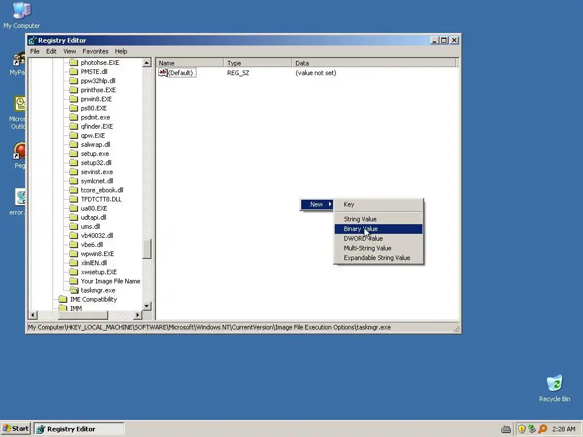Image resolution: width=583 pixels, height=437 pixels.
Task: Select vbe6.dll key in tree
Action: (92, 245)
